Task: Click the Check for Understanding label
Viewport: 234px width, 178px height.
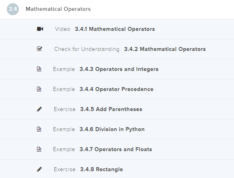Action: [x=87, y=49]
